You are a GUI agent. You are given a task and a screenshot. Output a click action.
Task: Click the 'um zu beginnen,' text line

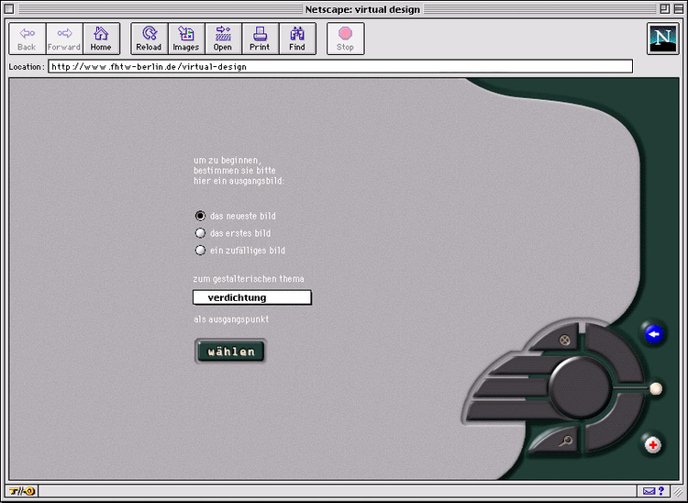pos(227,161)
